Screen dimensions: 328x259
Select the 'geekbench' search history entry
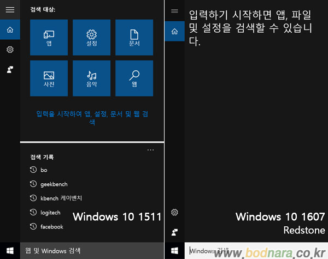pyautogui.click(x=54, y=184)
